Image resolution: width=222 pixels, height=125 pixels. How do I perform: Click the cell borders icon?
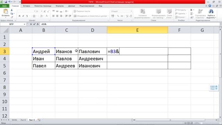click(34, 16)
